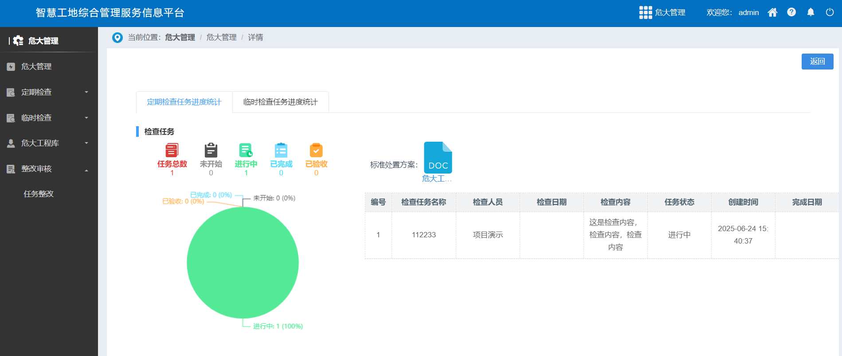Click the power logout icon
This screenshot has width=842, height=356.
coord(830,12)
